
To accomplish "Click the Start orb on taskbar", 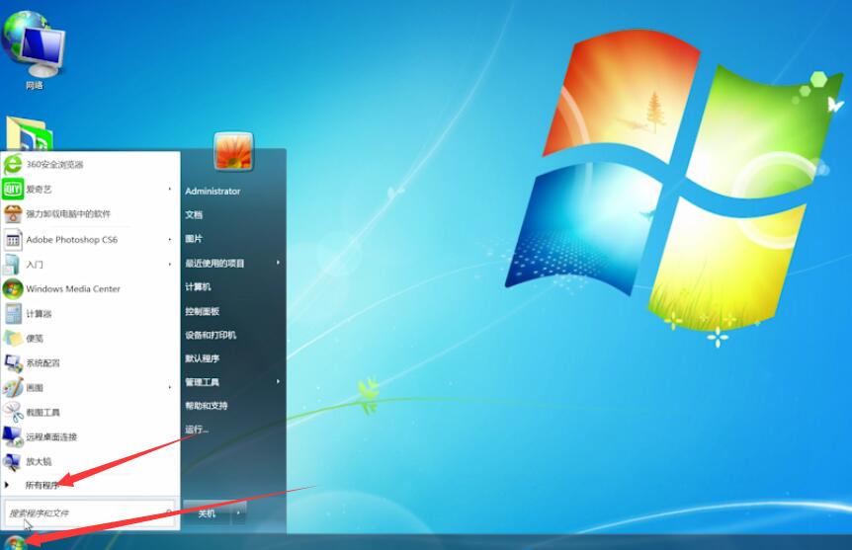I will click(15, 542).
